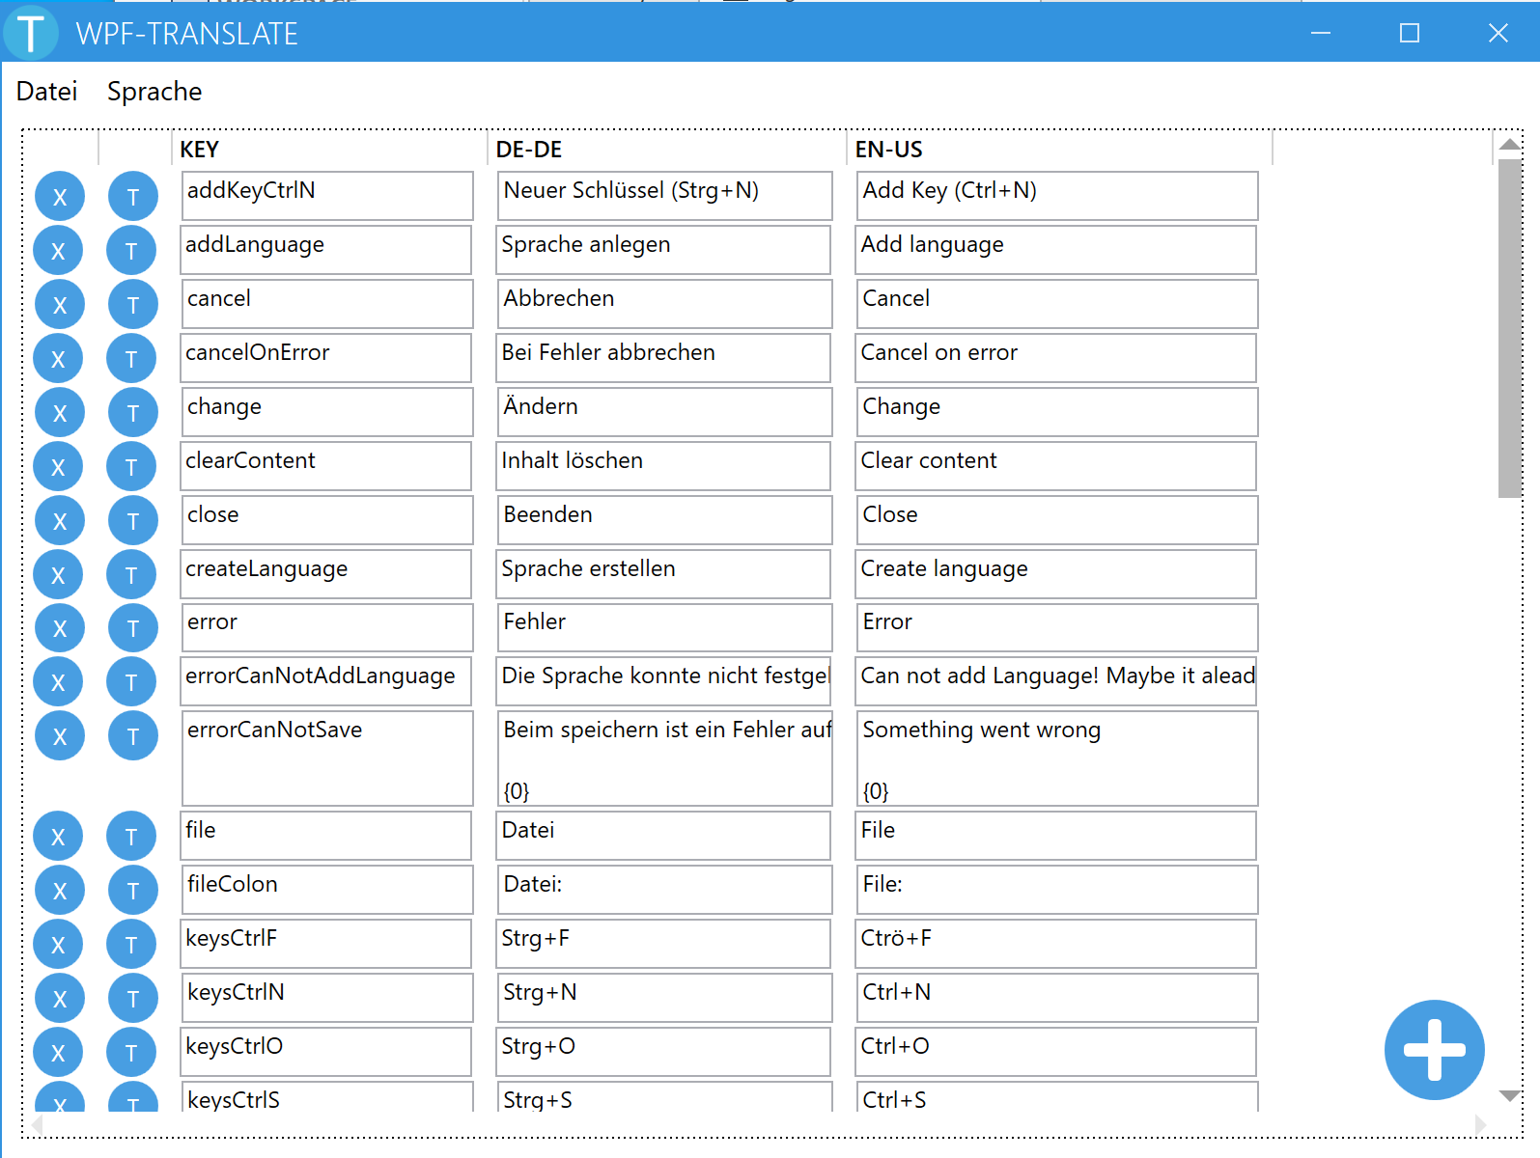This screenshot has width=1540, height=1158.
Task: Click T icon for cancelOnError row
Action: point(131,359)
